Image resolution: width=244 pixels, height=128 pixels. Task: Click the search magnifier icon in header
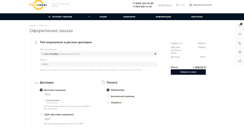[177, 5]
